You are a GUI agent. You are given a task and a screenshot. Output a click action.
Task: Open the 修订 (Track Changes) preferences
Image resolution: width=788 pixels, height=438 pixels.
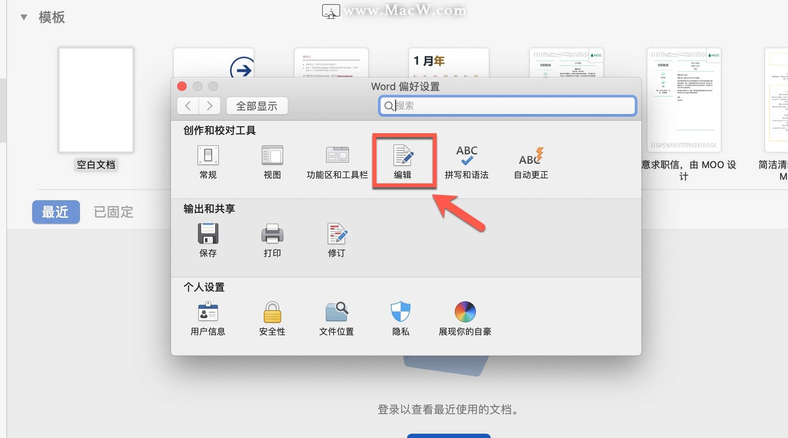pyautogui.click(x=337, y=240)
